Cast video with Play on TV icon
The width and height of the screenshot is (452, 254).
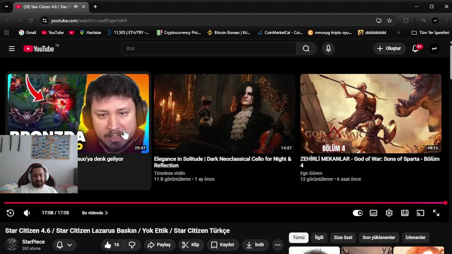[x=420, y=213]
